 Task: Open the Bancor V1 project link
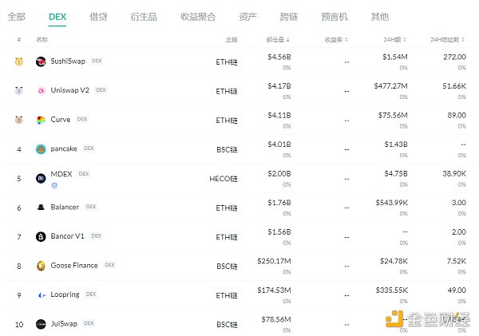pos(68,236)
